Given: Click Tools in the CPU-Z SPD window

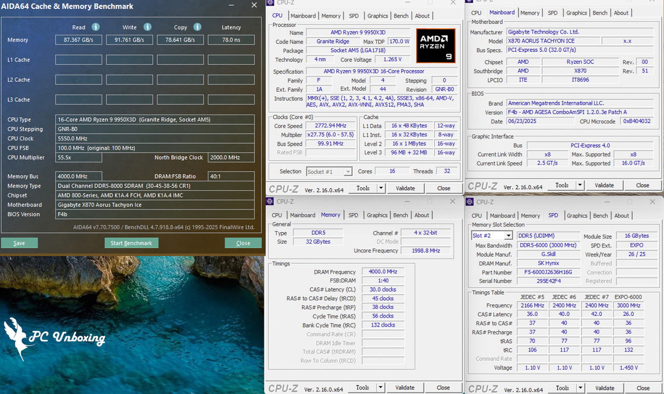Looking at the screenshot, I should point(562,388).
